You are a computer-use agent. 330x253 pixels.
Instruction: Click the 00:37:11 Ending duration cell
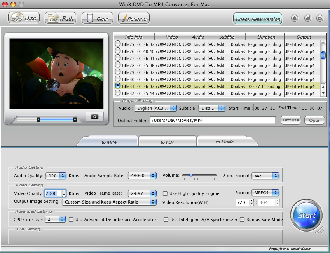(x=265, y=86)
